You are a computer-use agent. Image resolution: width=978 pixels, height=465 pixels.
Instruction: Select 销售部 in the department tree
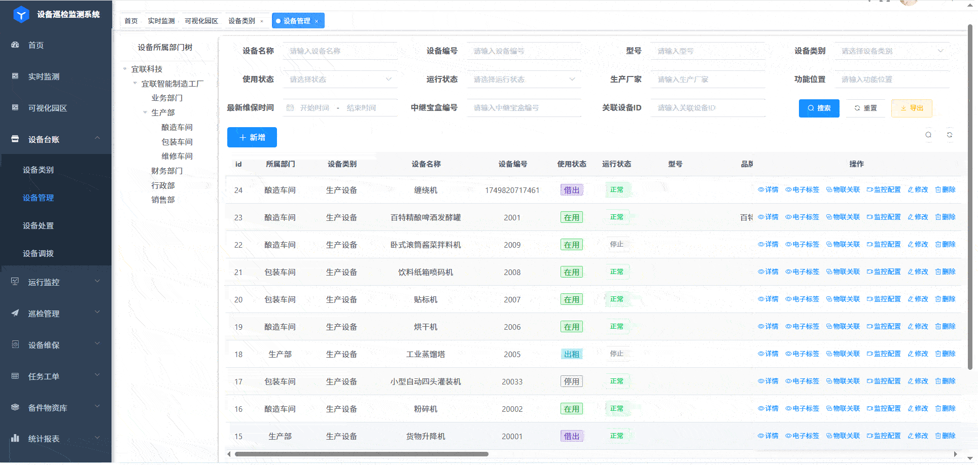(163, 200)
